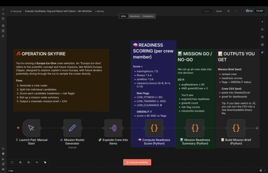Fit workflow to view on canvas
Screen dimensions: 268x173
click(12, 162)
